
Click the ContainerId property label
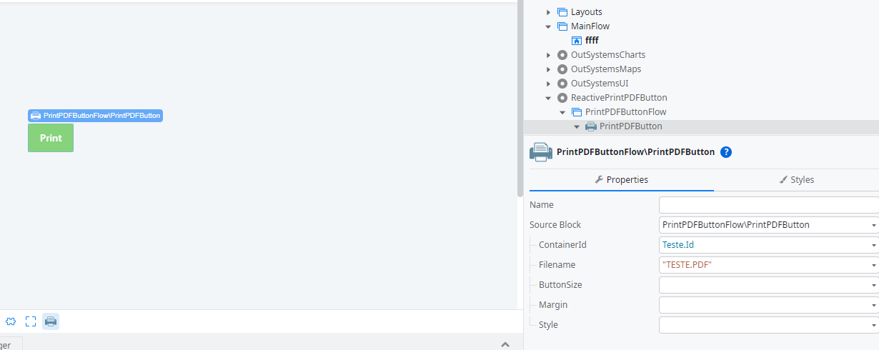(562, 245)
